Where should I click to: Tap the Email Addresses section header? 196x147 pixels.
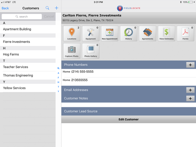tap(129, 90)
